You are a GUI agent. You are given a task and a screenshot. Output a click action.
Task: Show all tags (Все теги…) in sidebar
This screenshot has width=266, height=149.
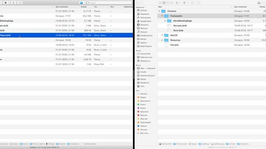tap(145, 133)
